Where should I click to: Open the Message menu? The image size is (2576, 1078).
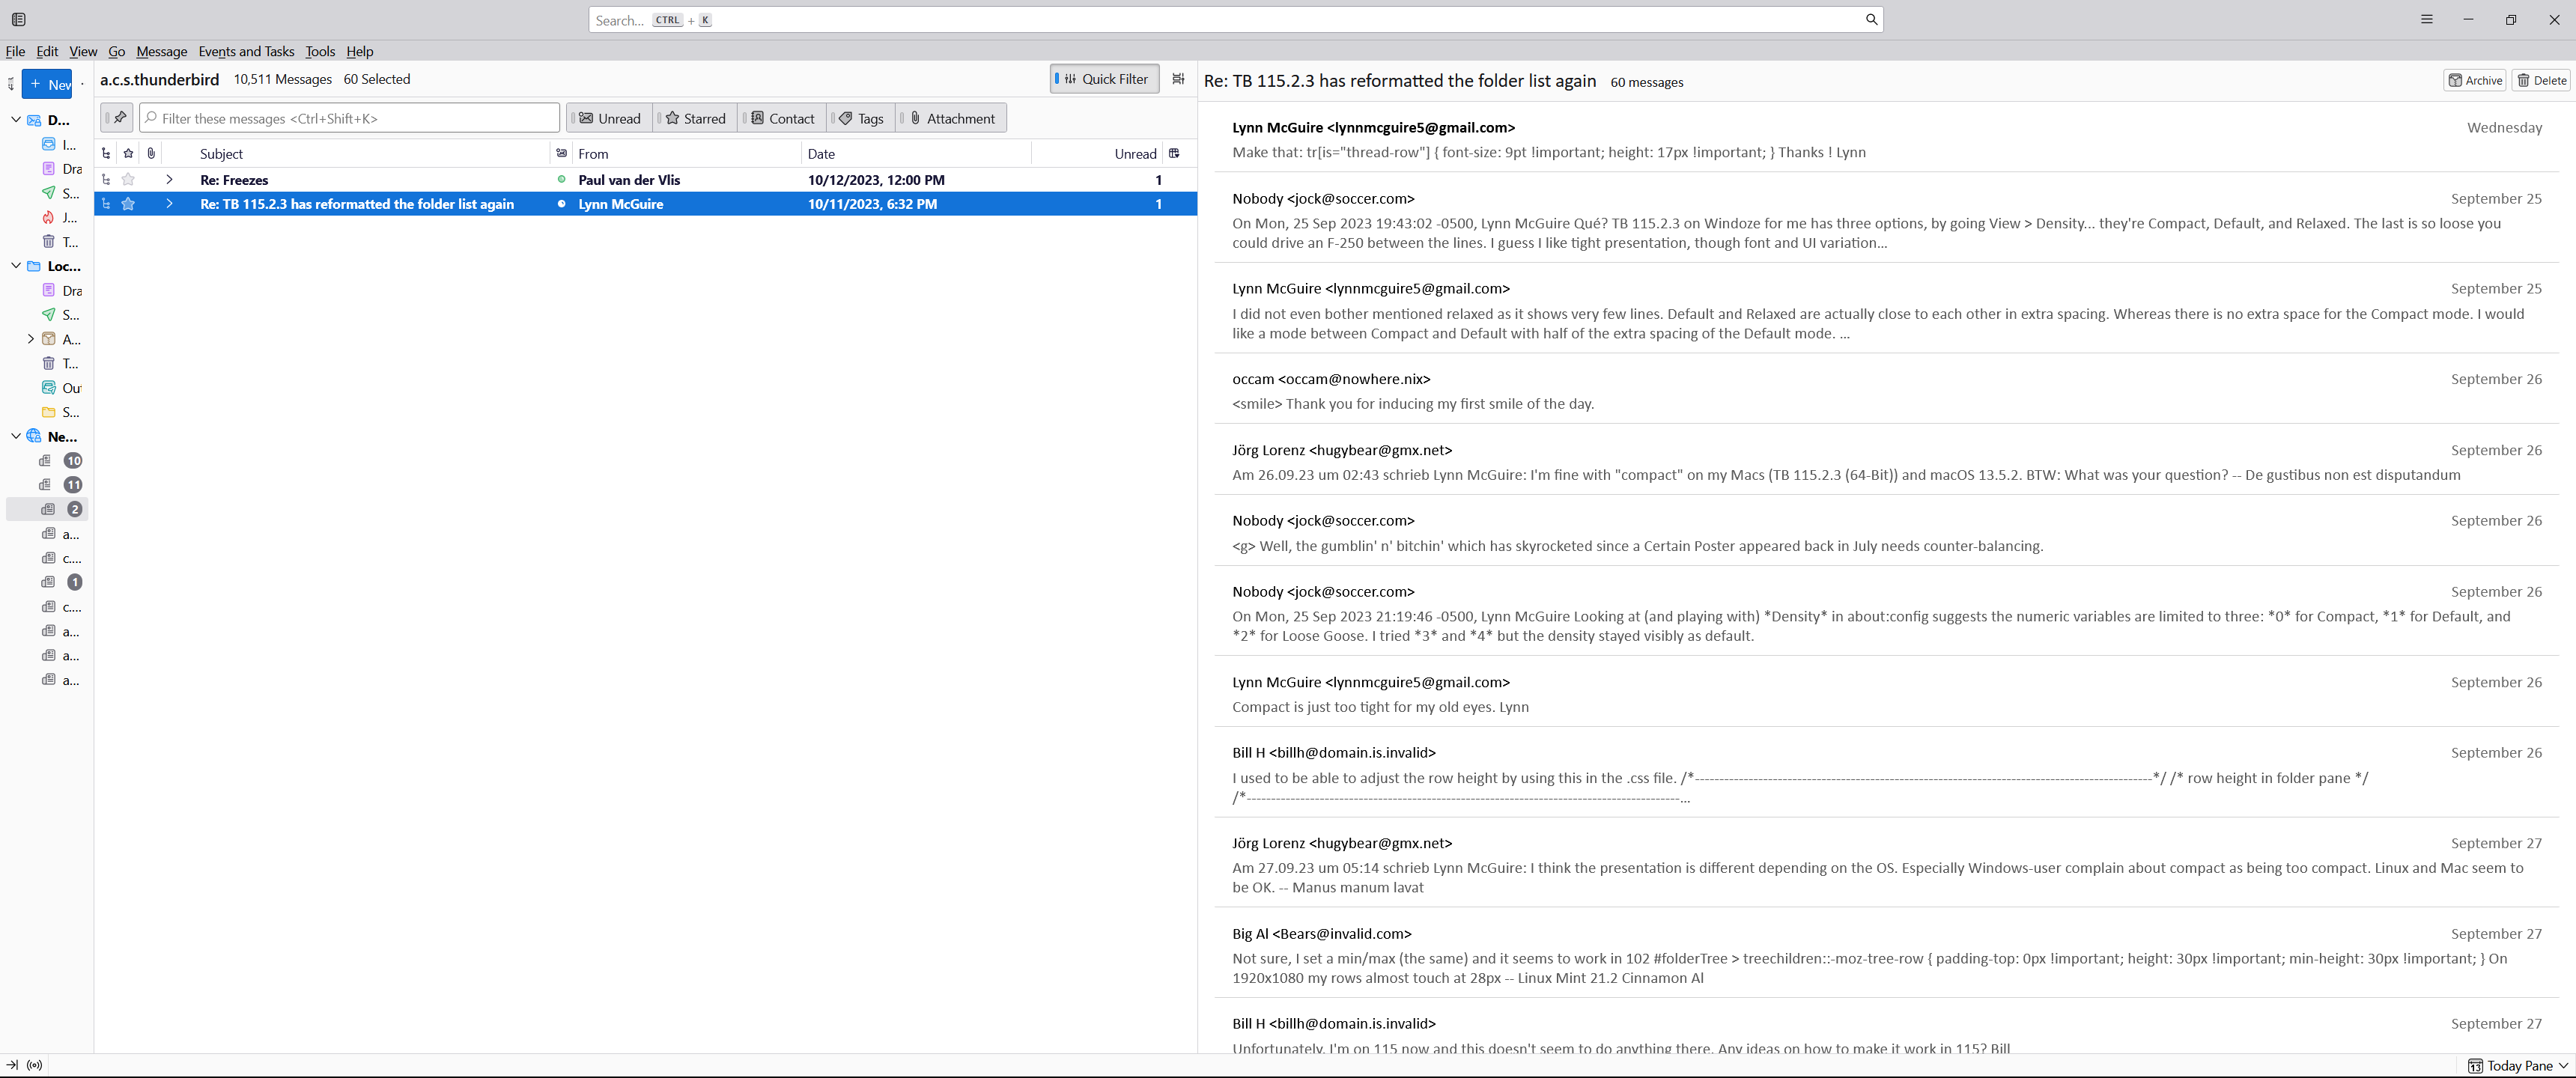coord(161,51)
